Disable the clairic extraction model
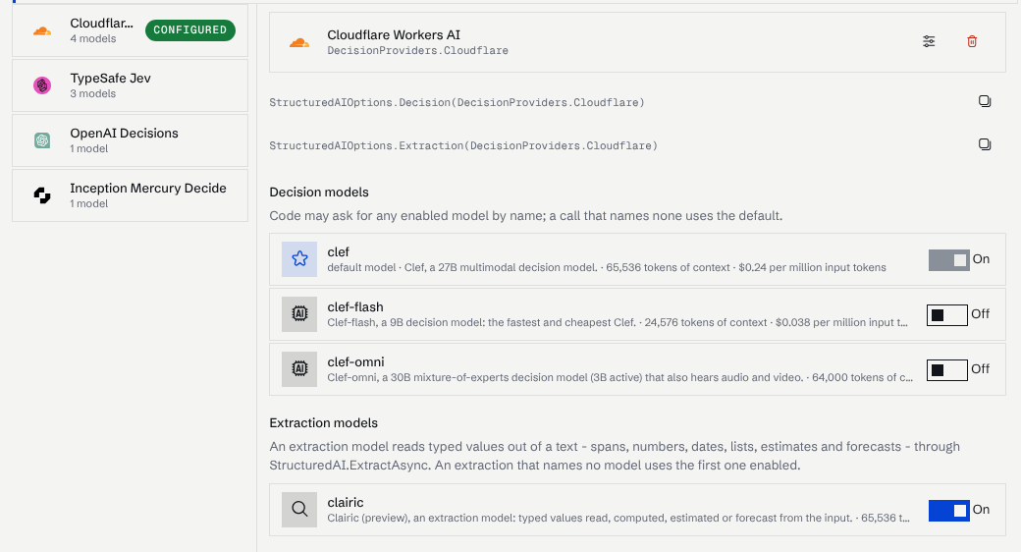Viewport: 1021px width, 552px height. [x=948, y=511]
